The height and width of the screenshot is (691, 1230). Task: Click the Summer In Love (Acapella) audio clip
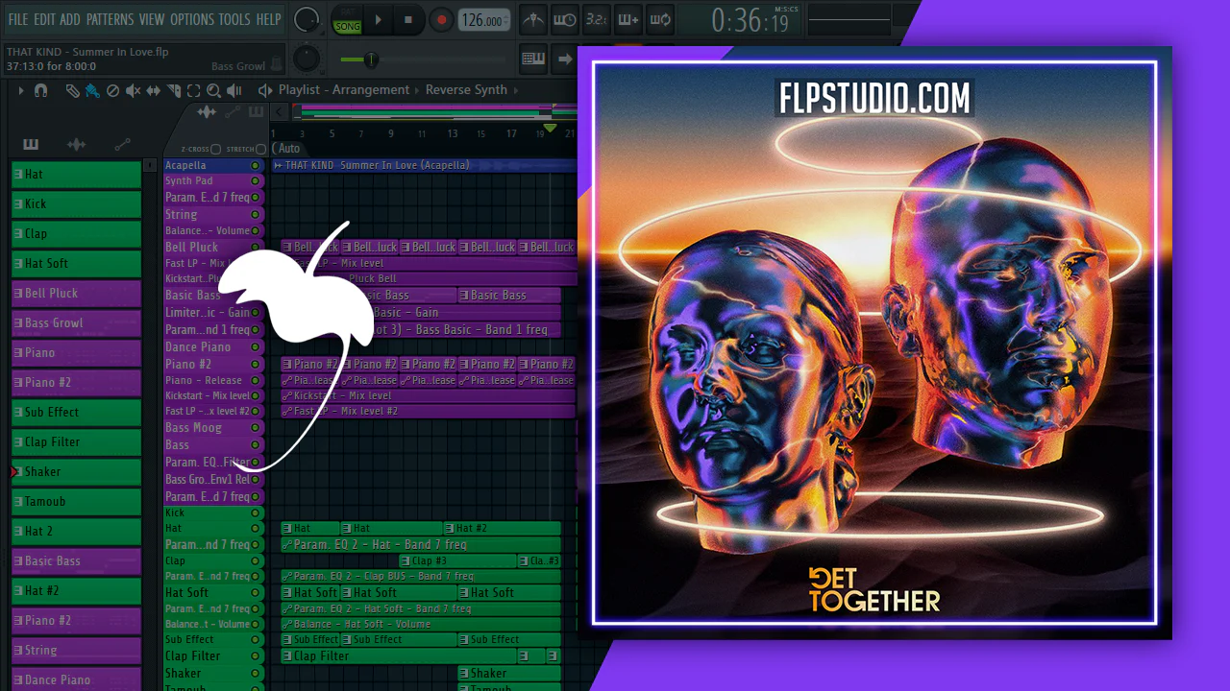click(425, 166)
